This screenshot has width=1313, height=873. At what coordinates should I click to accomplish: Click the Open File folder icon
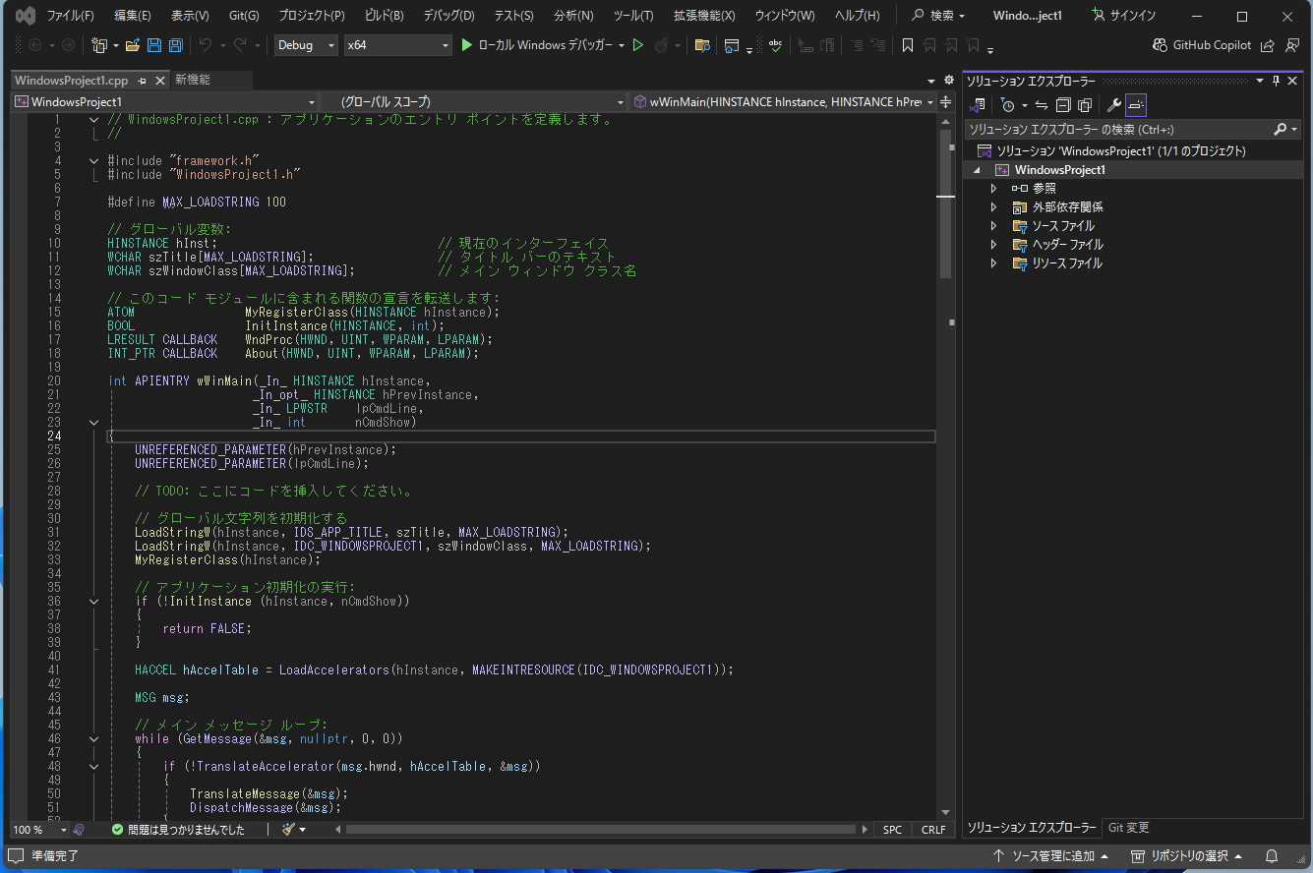coord(132,45)
